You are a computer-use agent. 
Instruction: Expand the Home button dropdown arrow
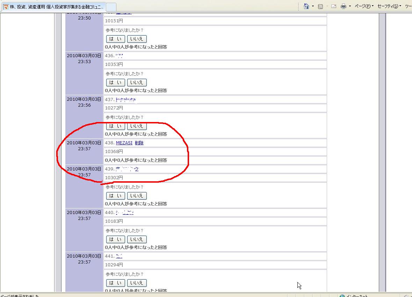point(313,6)
